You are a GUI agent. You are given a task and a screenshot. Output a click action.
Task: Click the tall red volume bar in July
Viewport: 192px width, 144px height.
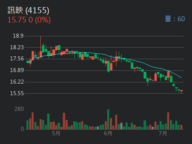168,121
